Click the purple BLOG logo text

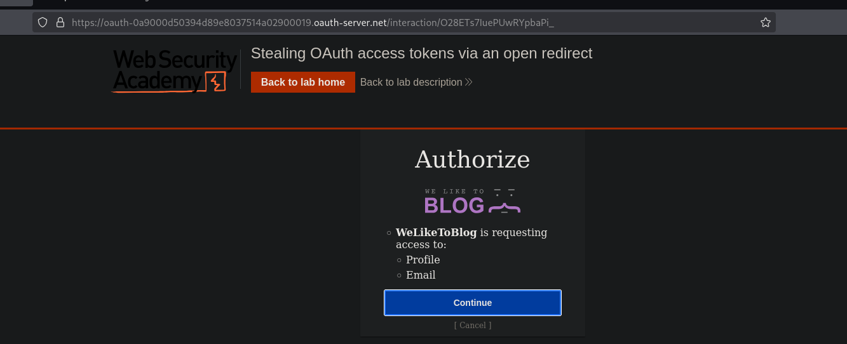click(454, 205)
